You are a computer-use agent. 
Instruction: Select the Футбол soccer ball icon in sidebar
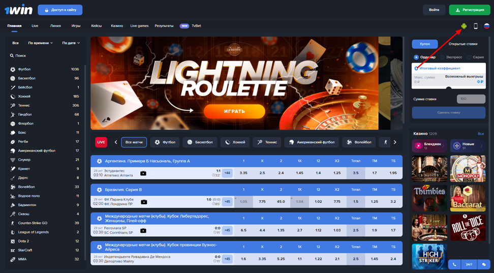13,69
